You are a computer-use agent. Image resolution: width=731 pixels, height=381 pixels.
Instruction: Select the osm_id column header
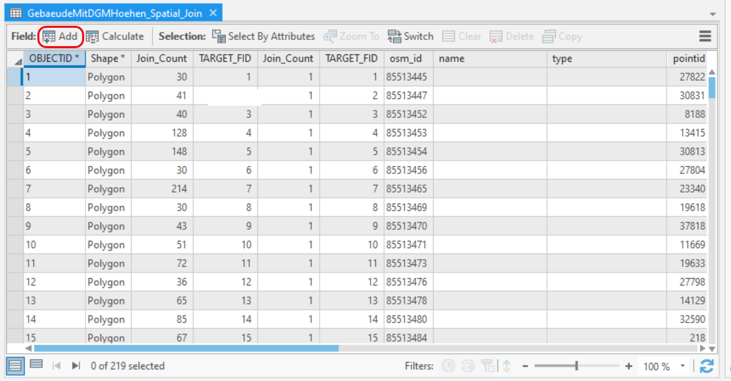[x=409, y=59]
